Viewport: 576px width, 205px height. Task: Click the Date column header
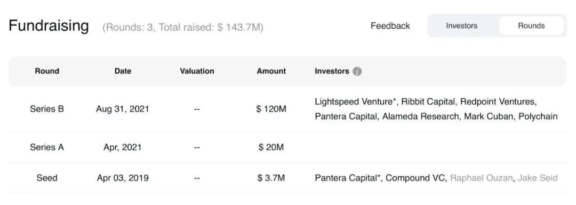point(123,71)
